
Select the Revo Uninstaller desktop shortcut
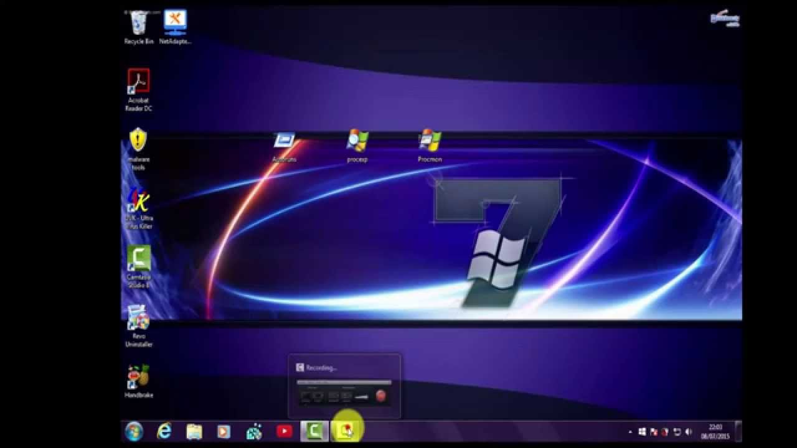138,326
